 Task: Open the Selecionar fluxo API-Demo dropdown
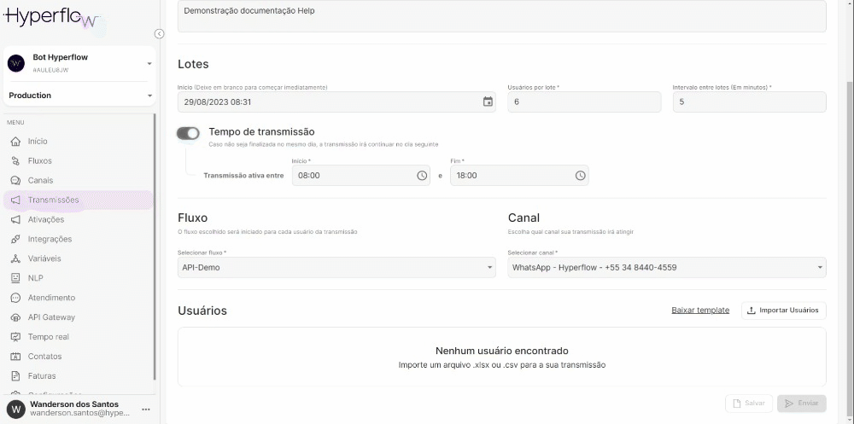pyautogui.click(x=336, y=268)
